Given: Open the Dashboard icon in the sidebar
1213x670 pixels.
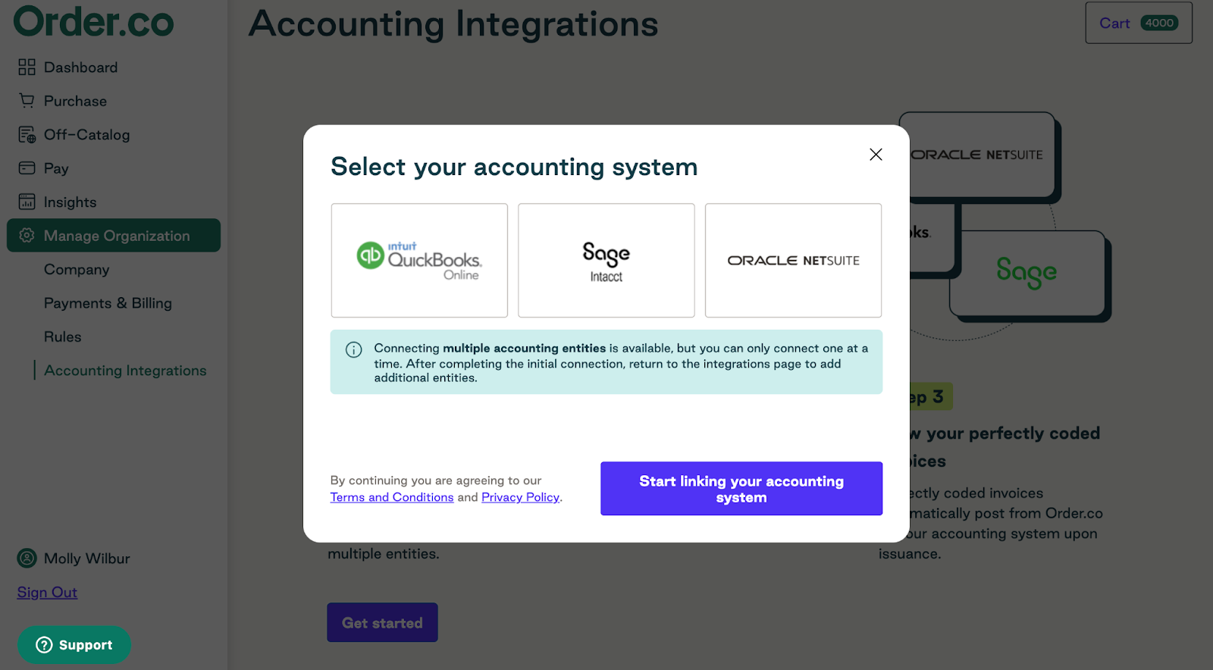Looking at the screenshot, I should [27, 67].
